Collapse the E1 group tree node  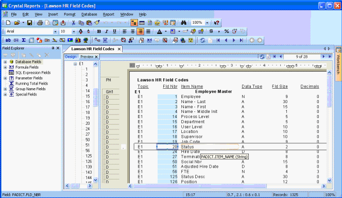coord(75,64)
